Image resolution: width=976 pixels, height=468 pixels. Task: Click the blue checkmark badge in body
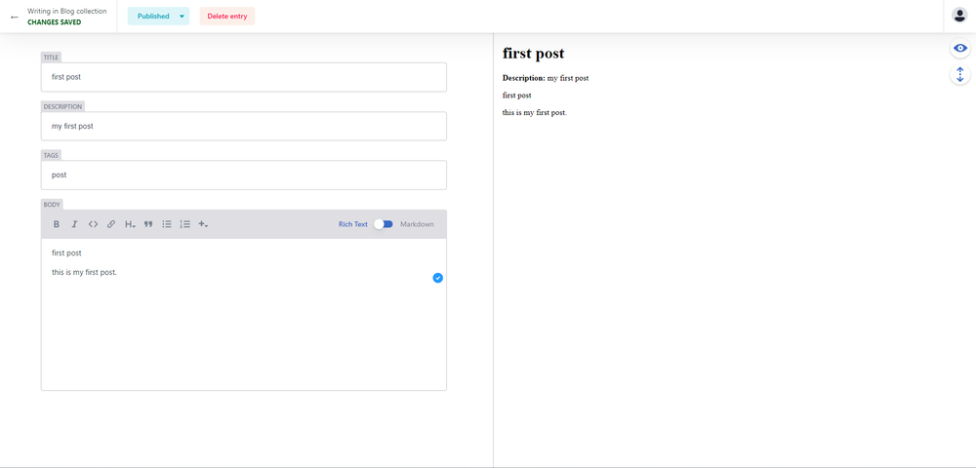pyautogui.click(x=437, y=278)
